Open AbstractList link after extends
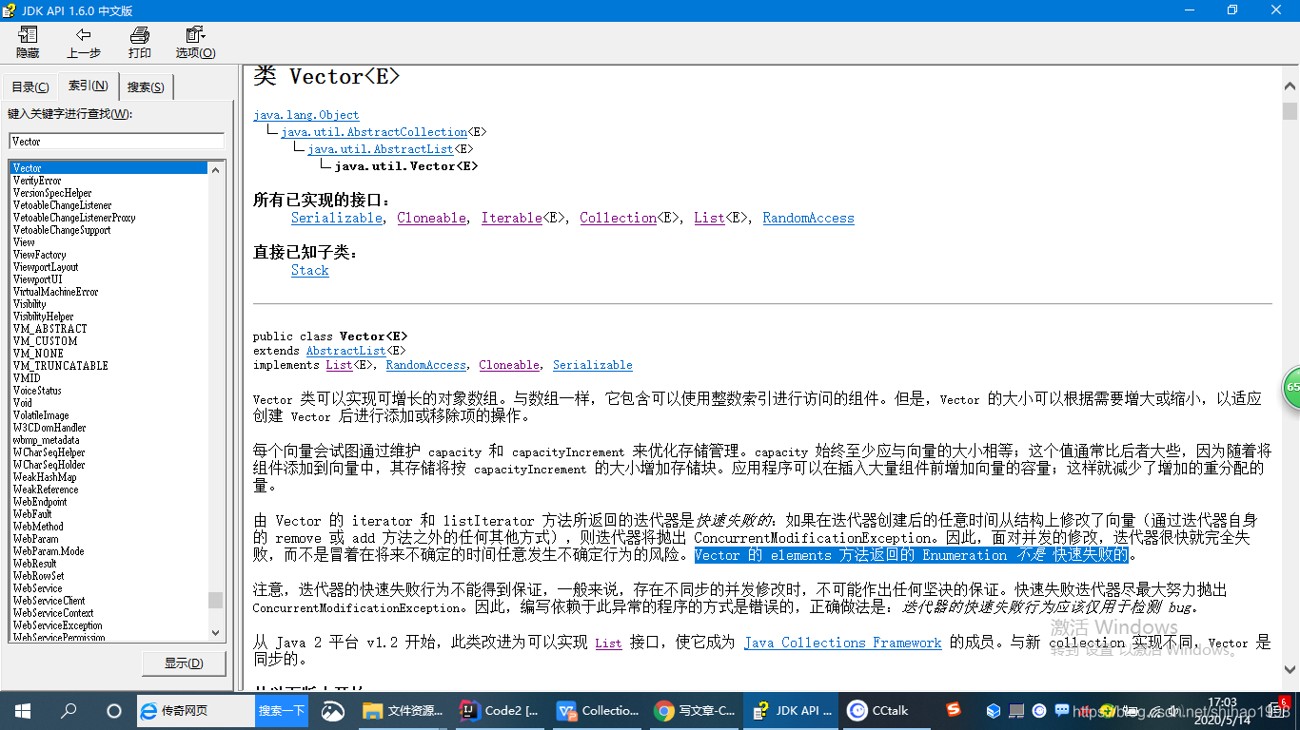The image size is (1300, 730). (346, 351)
